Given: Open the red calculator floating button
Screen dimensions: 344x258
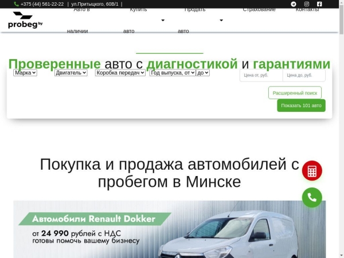Looking at the screenshot, I should [312, 171].
